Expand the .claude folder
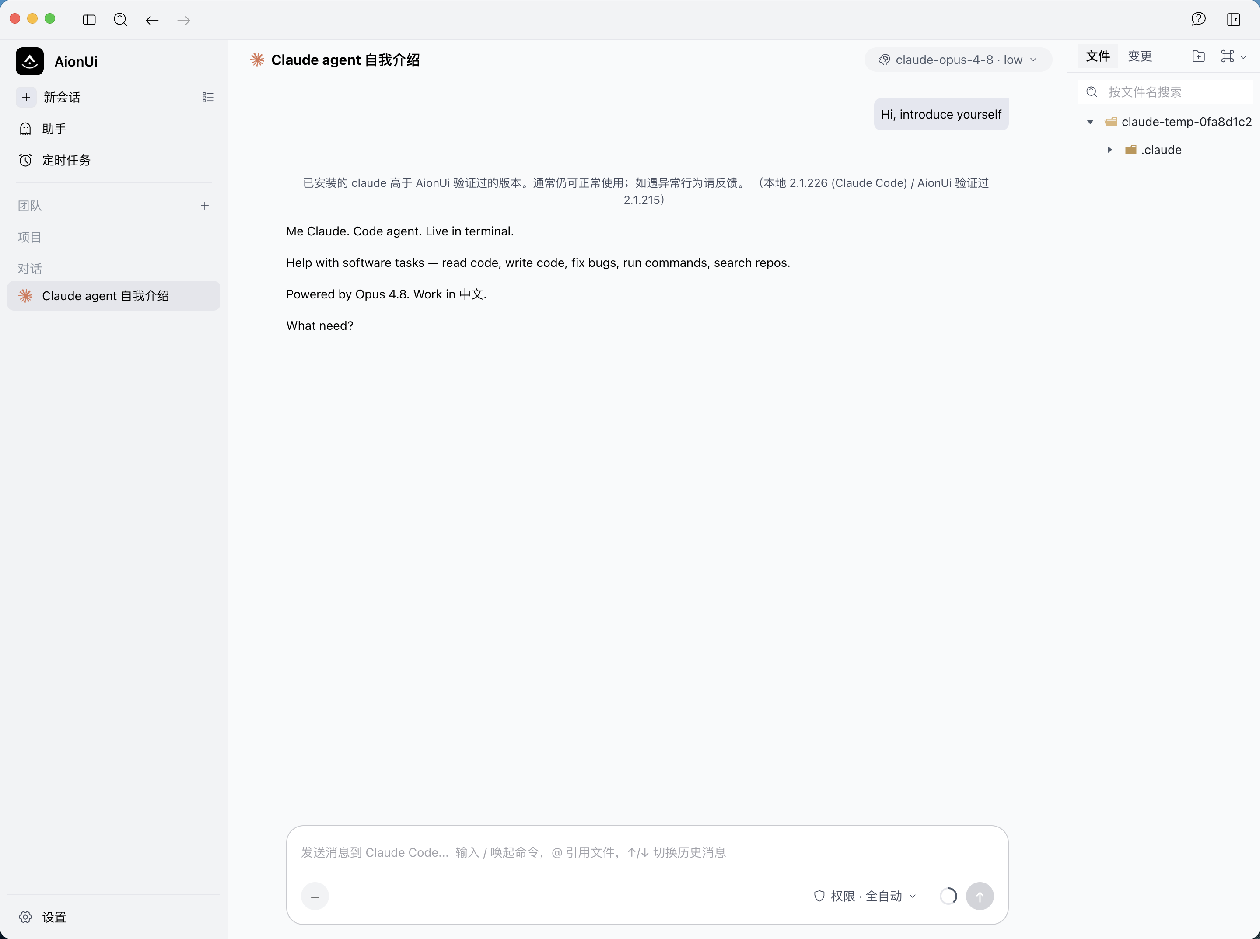Viewport: 1260px width, 939px height. tap(1109, 150)
